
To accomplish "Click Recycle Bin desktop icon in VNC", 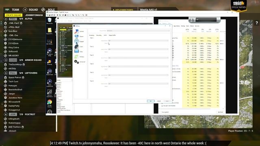I will [x=50, y=21].
